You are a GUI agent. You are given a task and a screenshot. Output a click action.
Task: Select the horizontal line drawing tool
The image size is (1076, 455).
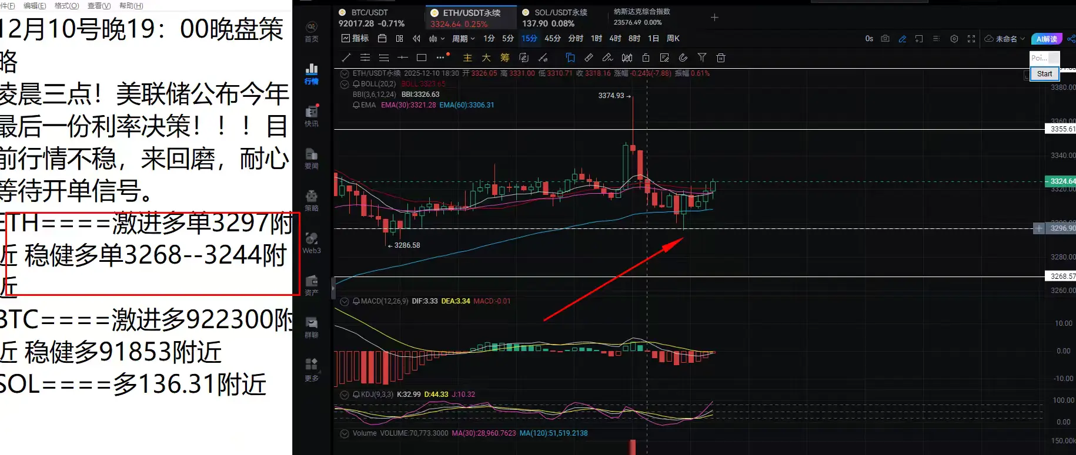coord(403,58)
